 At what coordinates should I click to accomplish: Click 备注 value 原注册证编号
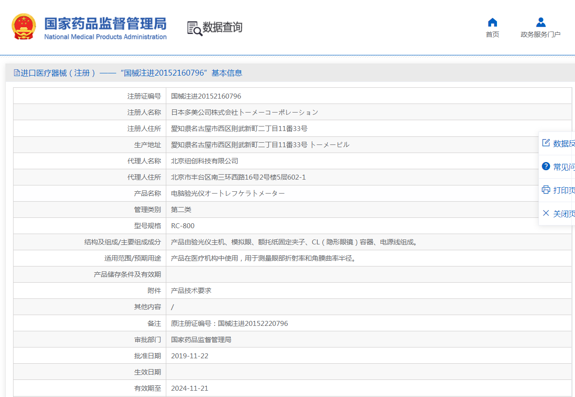(x=229, y=323)
